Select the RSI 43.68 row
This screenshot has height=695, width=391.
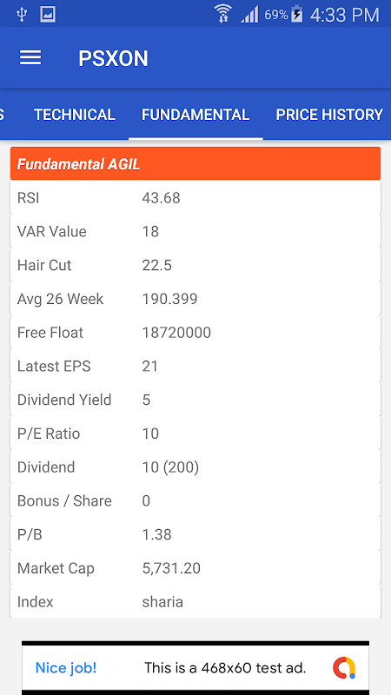[195, 198]
